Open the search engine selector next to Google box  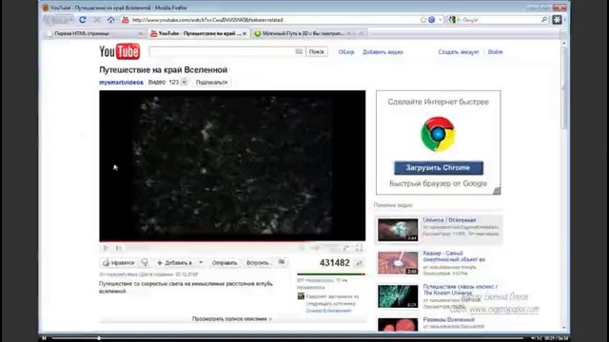pyautogui.click(x=453, y=20)
